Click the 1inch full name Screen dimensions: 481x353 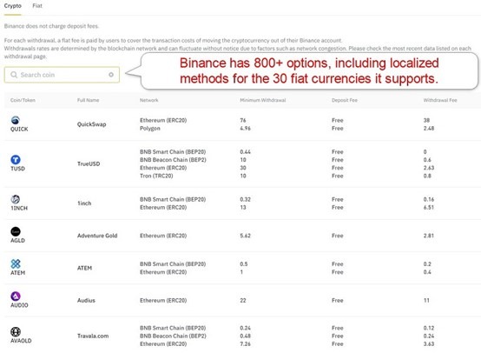click(x=84, y=203)
